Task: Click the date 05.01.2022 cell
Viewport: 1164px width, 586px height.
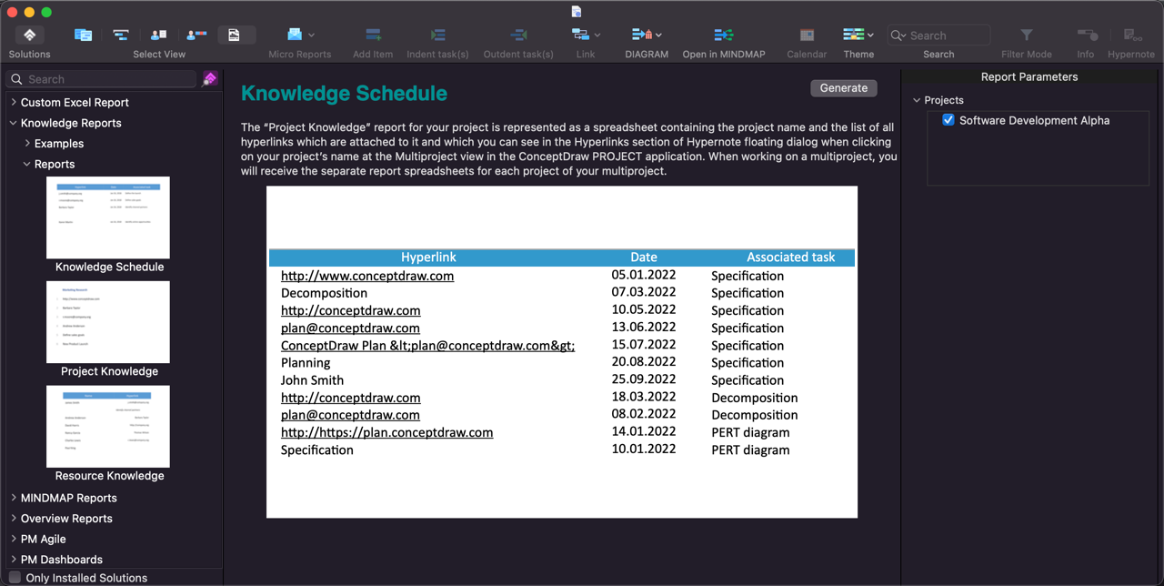Action: pos(644,275)
